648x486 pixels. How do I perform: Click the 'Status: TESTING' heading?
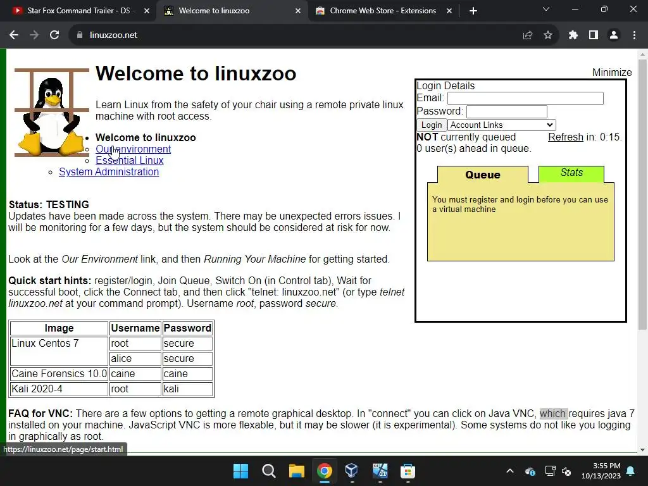click(49, 204)
